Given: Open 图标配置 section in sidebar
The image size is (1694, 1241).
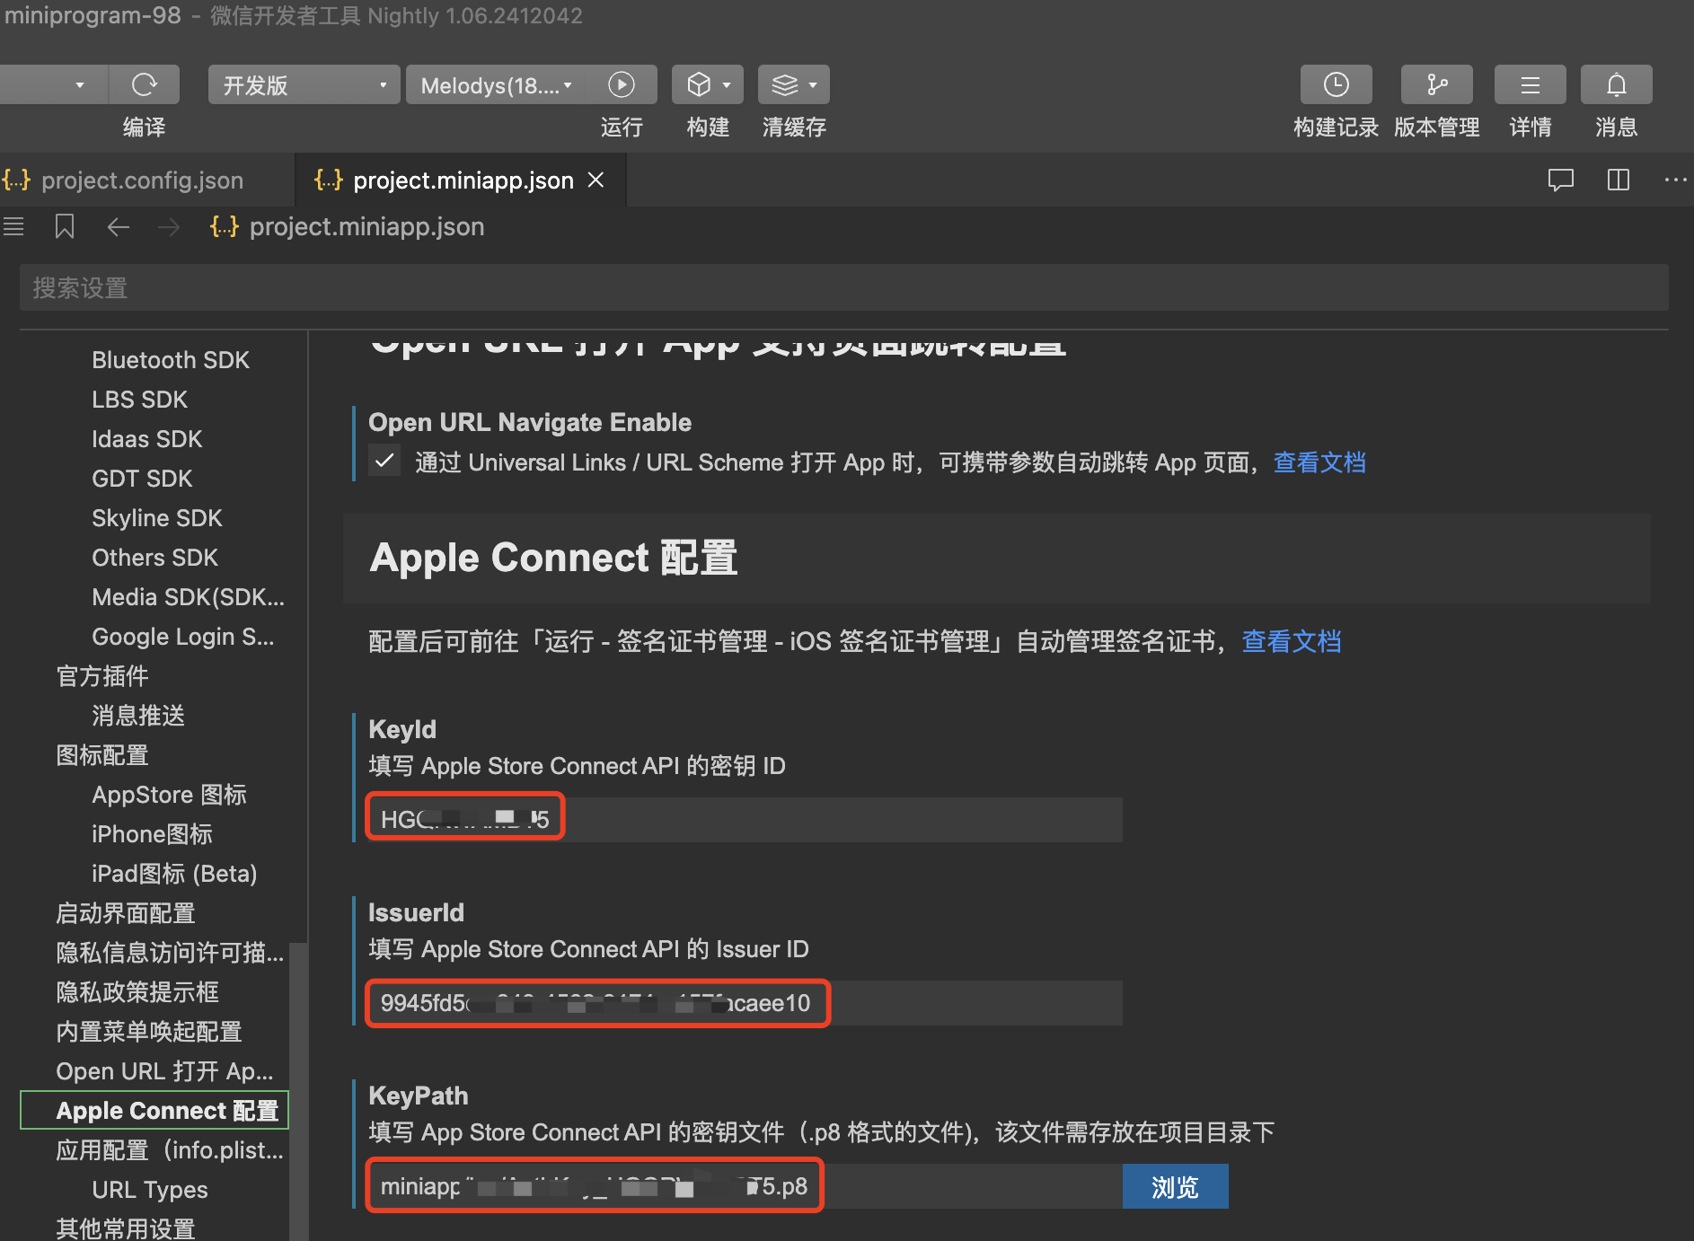Looking at the screenshot, I should [102, 755].
